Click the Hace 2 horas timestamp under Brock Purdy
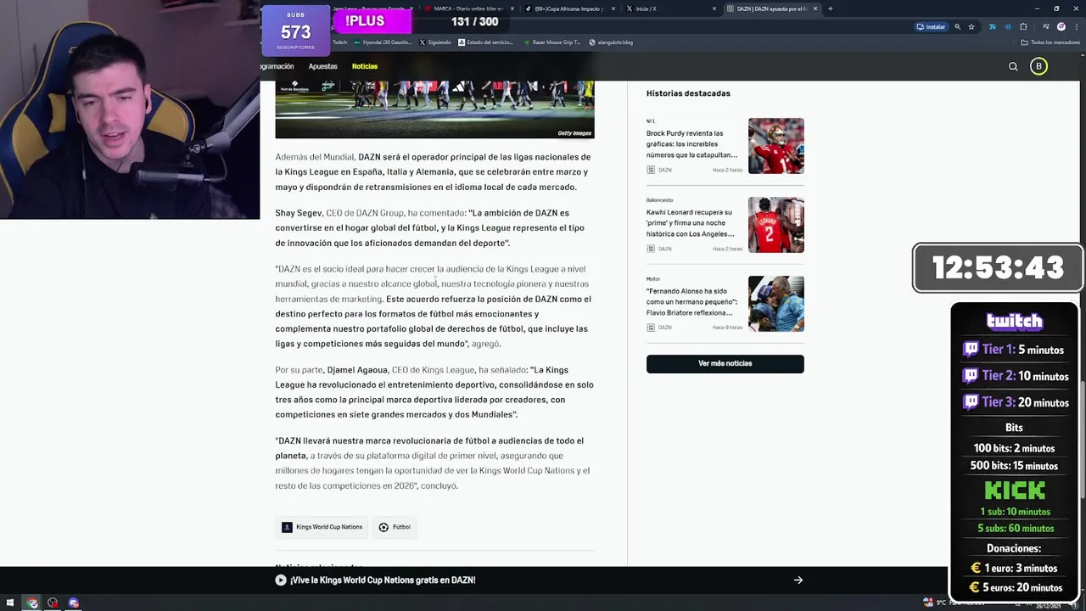This screenshot has height=611, width=1086. point(727,170)
